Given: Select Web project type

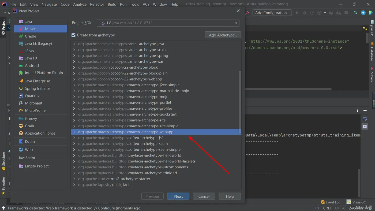Looking at the screenshot, I should click(40, 150).
